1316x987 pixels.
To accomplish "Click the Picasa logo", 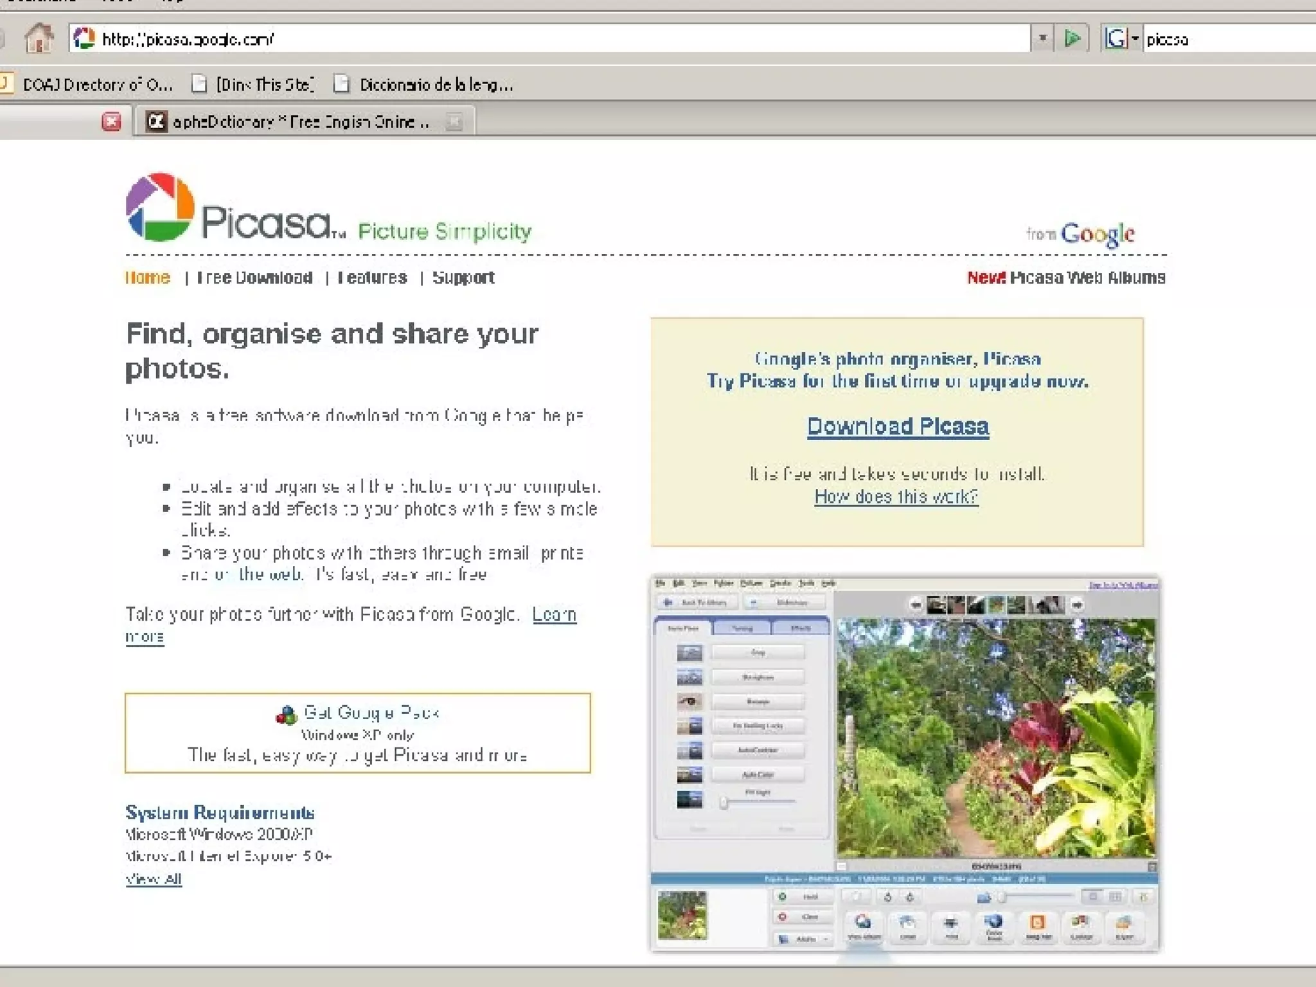I will coord(161,207).
